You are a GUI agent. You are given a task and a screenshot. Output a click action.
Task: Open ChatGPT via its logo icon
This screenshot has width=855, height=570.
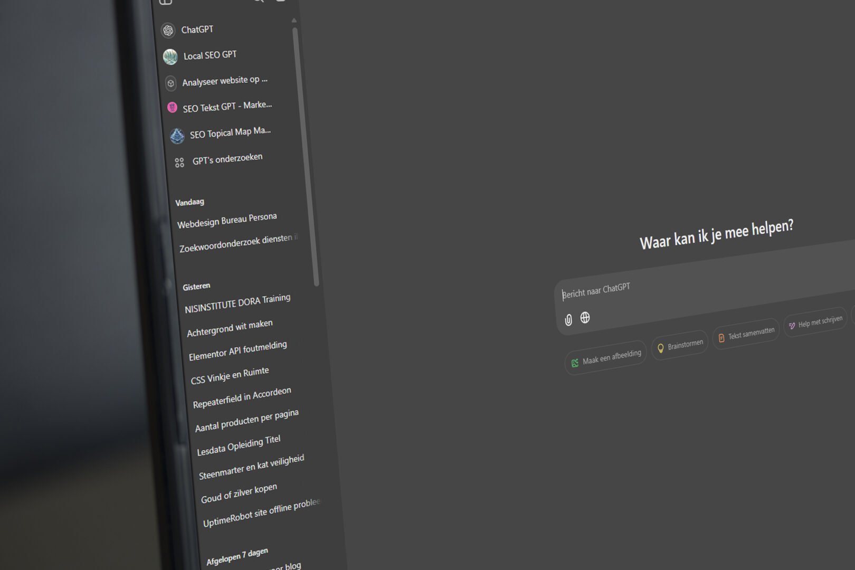(168, 31)
